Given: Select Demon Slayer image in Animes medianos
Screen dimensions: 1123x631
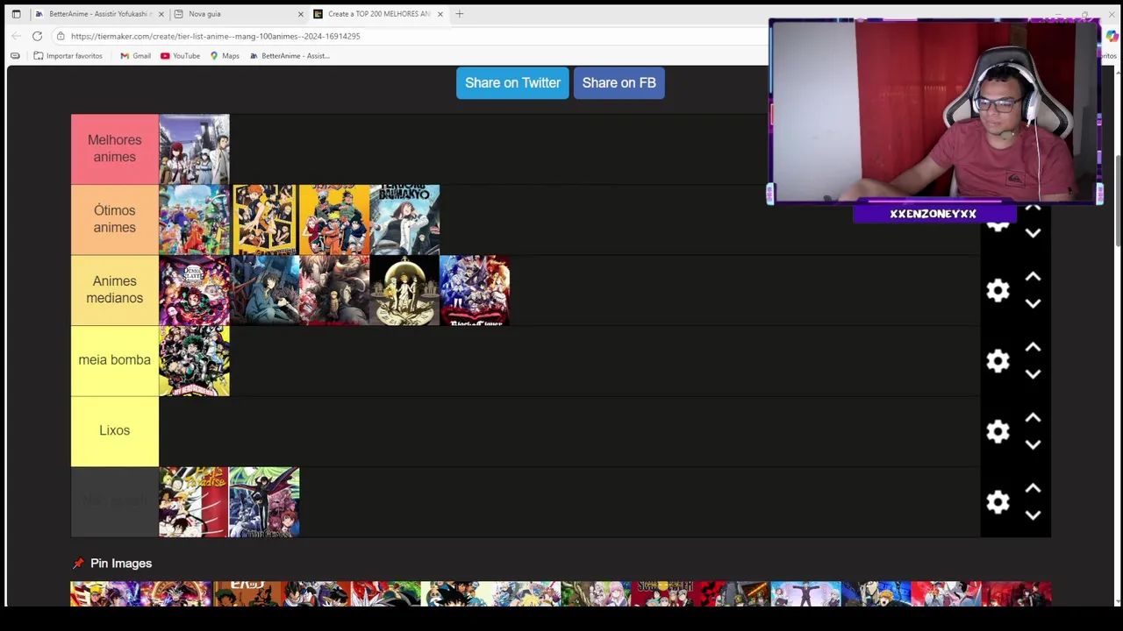Looking at the screenshot, I should click(x=194, y=290).
